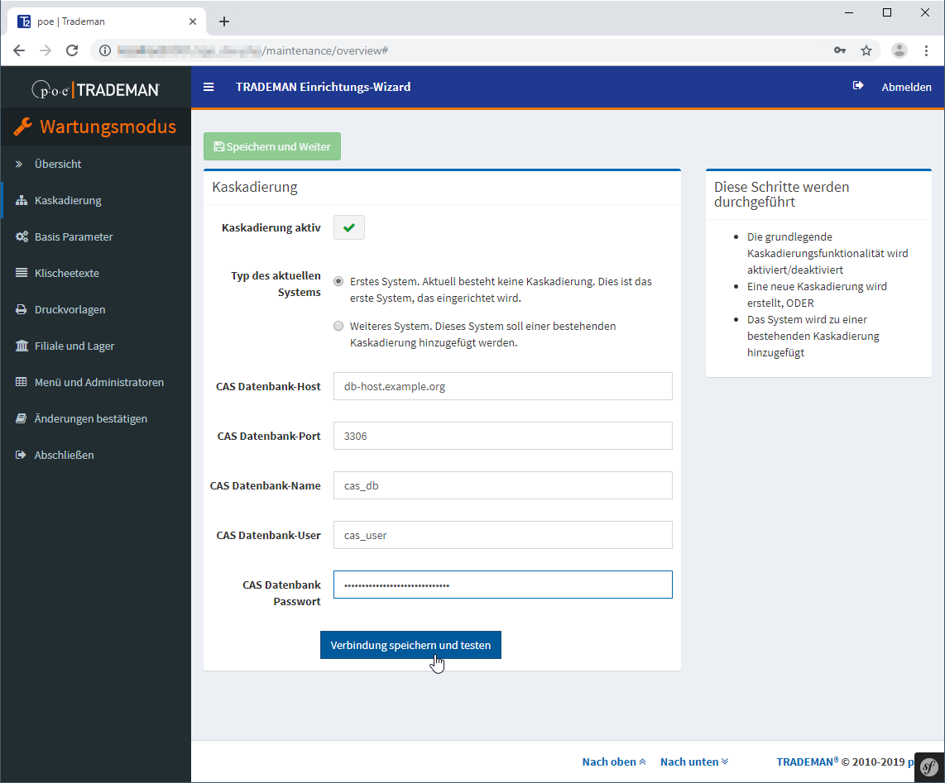Click the gears icon beside Basis Parameter

[22, 236]
